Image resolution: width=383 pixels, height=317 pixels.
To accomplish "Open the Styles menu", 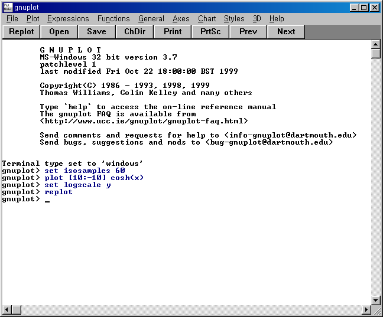I will [234, 19].
